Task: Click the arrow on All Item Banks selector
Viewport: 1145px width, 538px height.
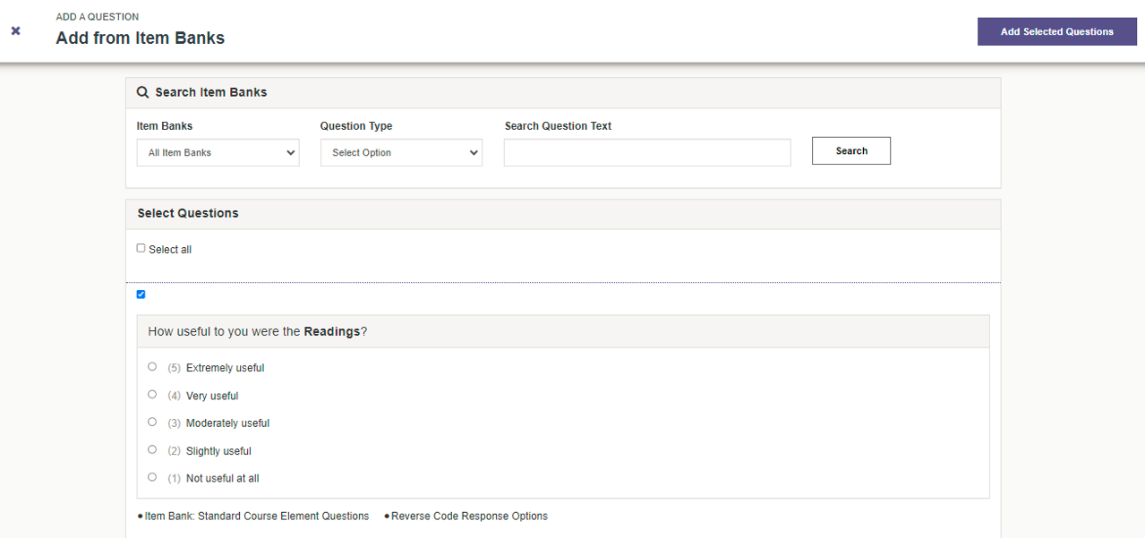Action: pos(290,152)
